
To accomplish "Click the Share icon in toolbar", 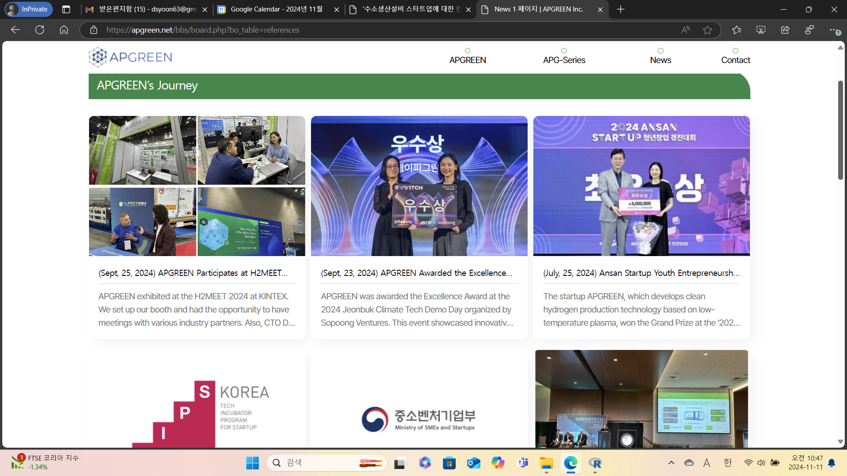I will coord(785,30).
